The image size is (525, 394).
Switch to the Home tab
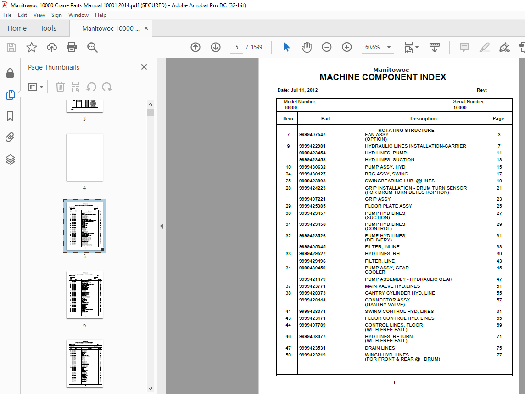click(x=17, y=28)
